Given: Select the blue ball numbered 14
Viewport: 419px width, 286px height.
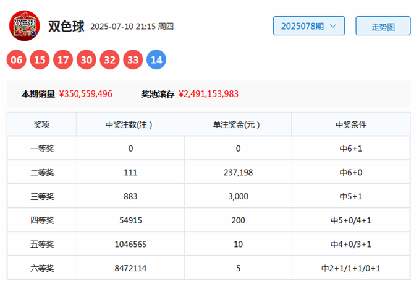Looking at the screenshot, I should (156, 59).
